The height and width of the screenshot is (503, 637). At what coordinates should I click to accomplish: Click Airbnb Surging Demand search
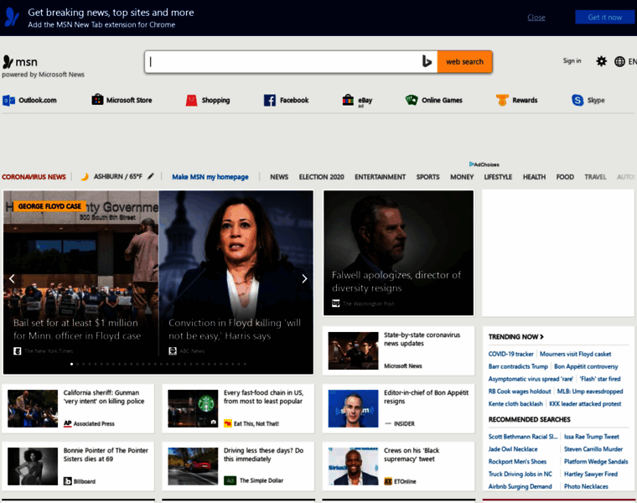pos(520,486)
